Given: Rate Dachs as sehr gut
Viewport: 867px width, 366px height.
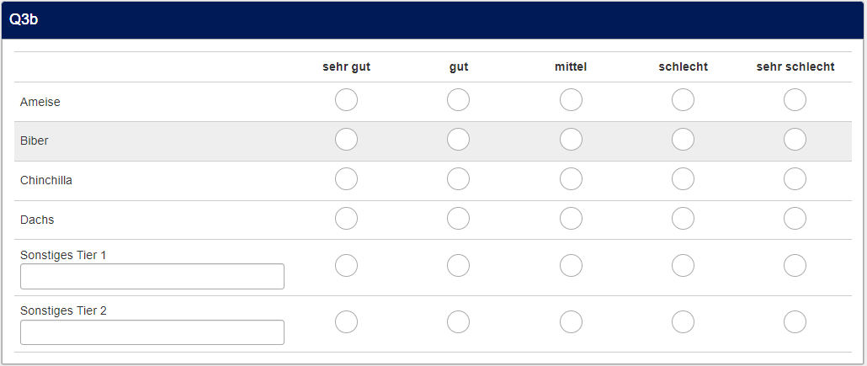Looking at the screenshot, I should point(346,219).
